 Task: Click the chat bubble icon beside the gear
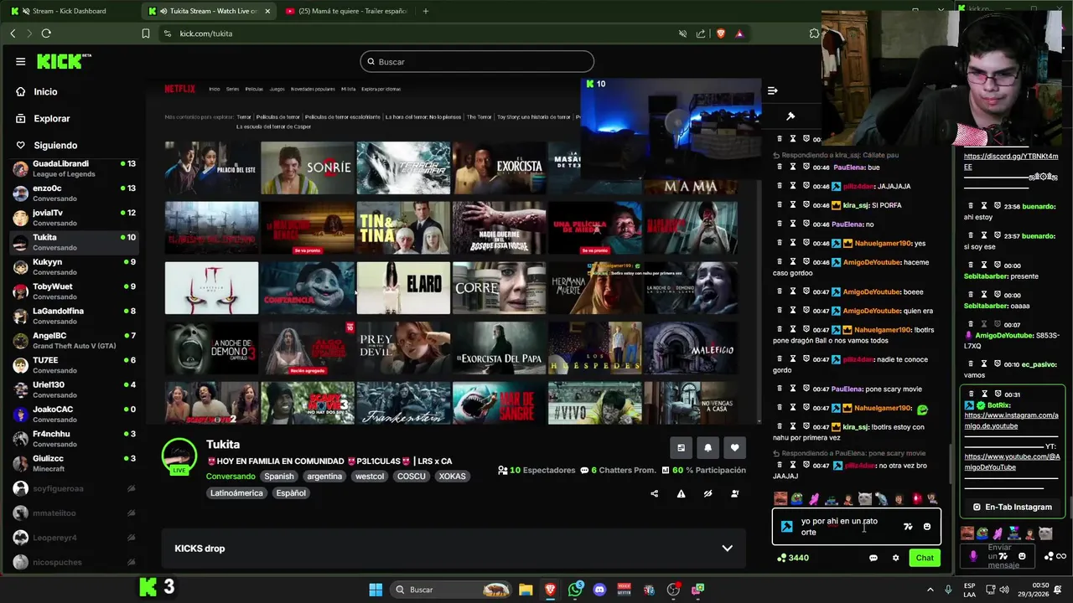[873, 558]
